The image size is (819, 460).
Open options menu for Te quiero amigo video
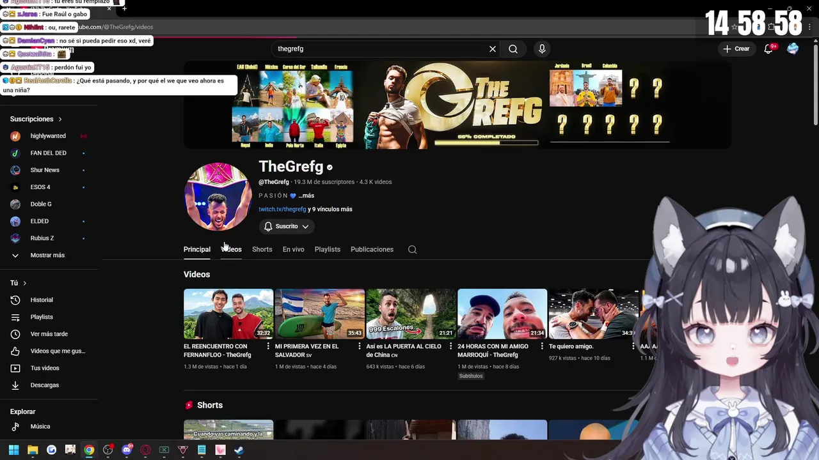[633, 346]
